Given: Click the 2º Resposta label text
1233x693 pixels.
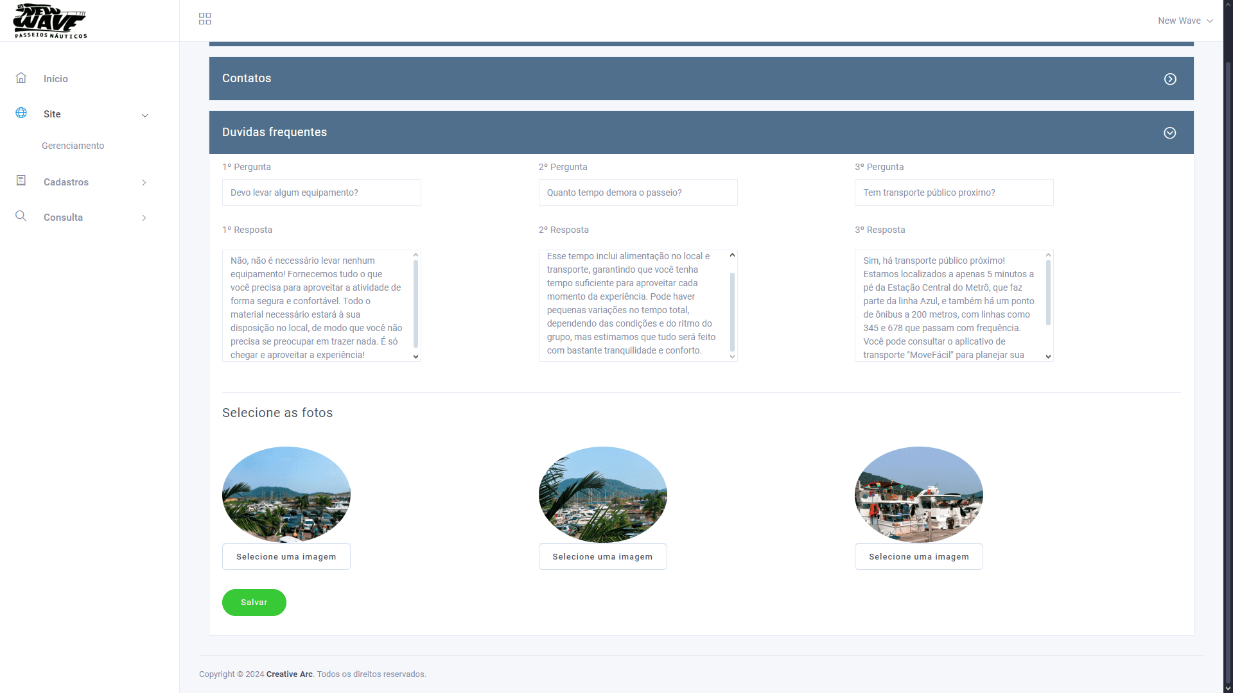Looking at the screenshot, I should tap(564, 230).
